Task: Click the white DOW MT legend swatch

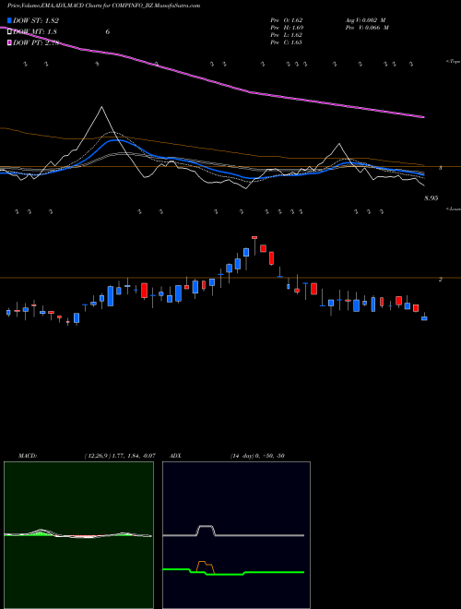Action: [x=9, y=31]
